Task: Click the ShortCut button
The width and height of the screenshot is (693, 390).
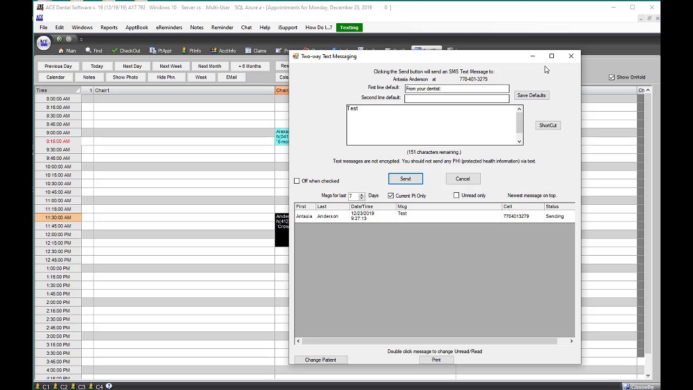Action: click(x=548, y=126)
